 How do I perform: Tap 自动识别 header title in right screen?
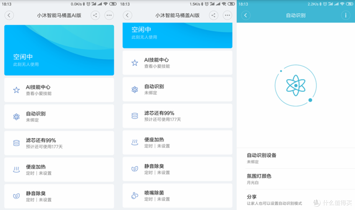296,15
